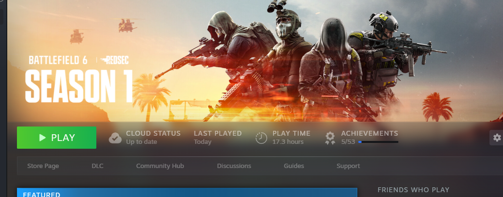This screenshot has height=197, width=503.
Task: Click the LAST PLAYED Today label
Action: click(217, 138)
